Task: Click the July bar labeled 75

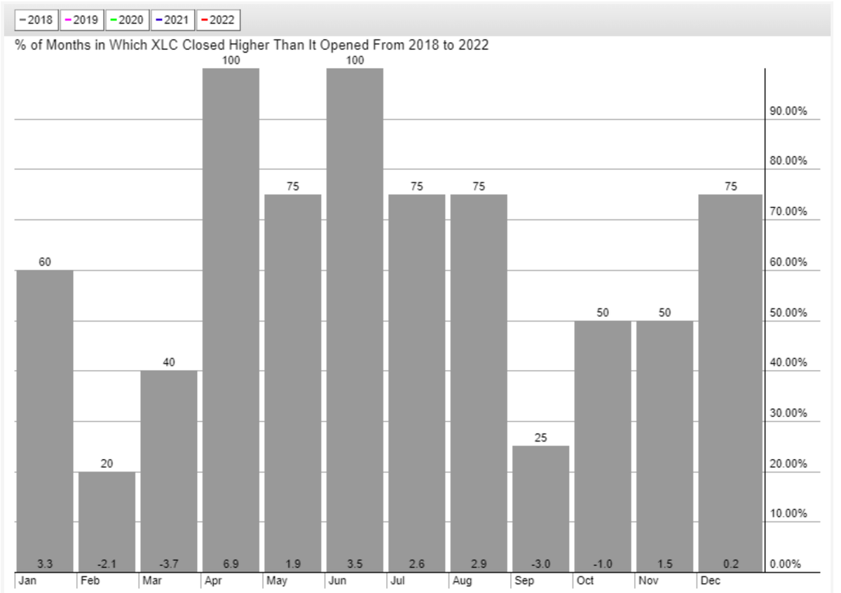Action: pyautogui.click(x=417, y=383)
